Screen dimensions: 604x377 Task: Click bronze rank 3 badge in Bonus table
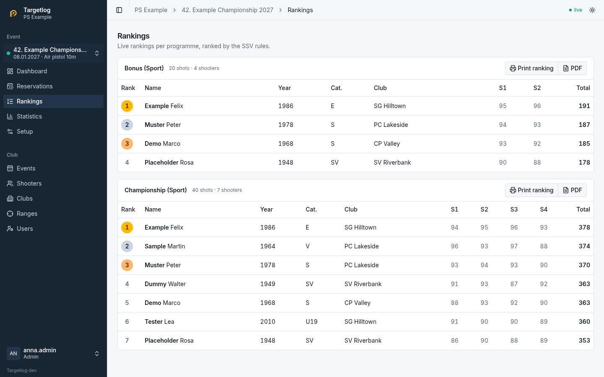coord(127,144)
